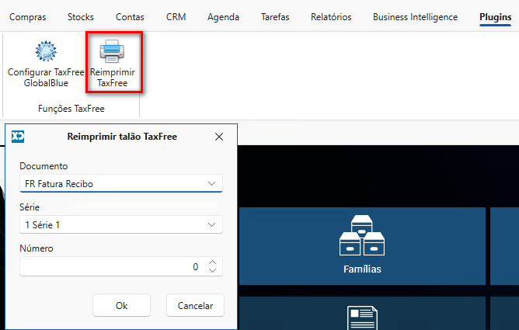
Task: Open the Famílias tile
Action: (x=362, y=245)
